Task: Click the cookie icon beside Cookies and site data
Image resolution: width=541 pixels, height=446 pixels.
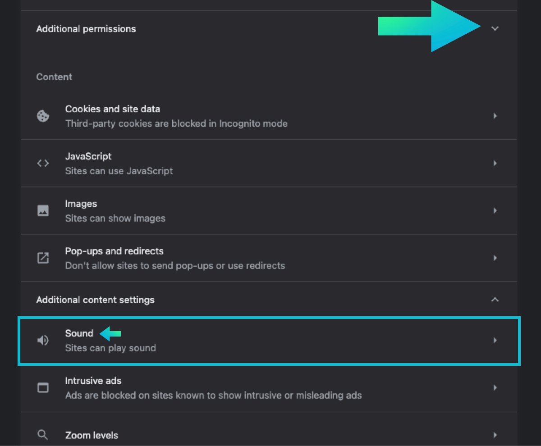Action: point(43,116)
